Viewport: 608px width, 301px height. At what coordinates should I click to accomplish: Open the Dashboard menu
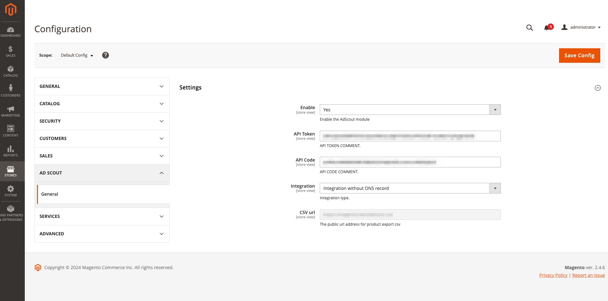pos(11,32)
